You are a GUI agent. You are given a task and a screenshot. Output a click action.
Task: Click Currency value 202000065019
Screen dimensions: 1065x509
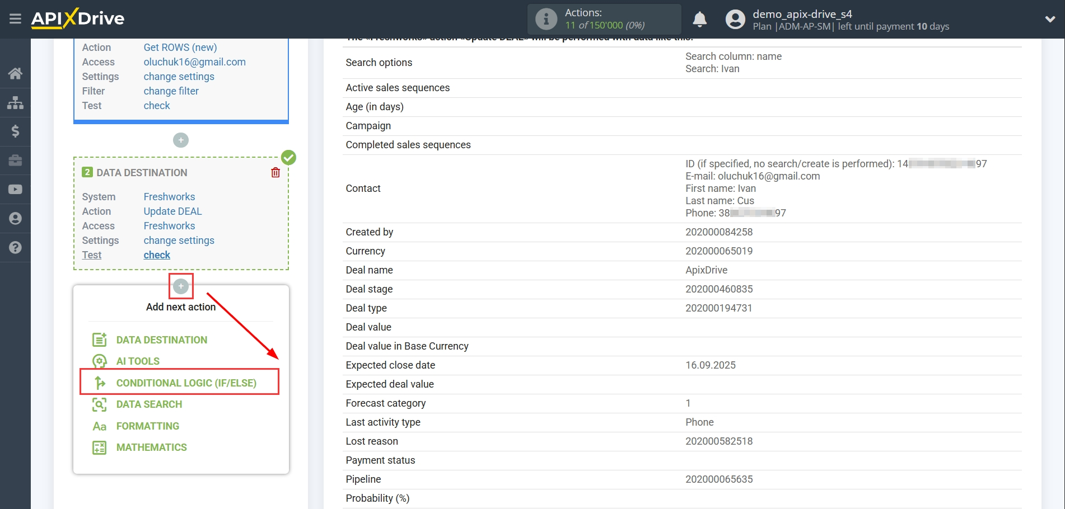click(719, 251)
